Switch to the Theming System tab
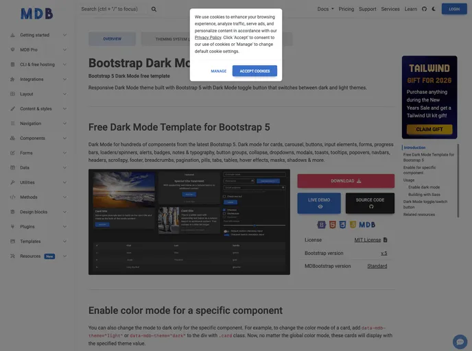472x351 pixels. (x=165, y=39)
